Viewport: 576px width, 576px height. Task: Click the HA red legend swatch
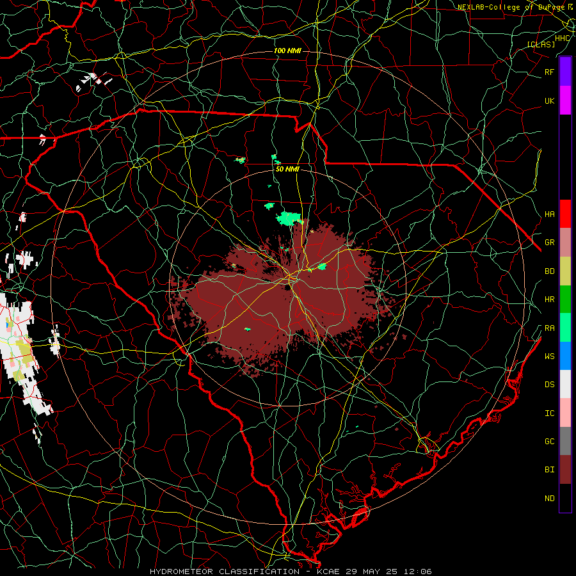coord(565,214)
